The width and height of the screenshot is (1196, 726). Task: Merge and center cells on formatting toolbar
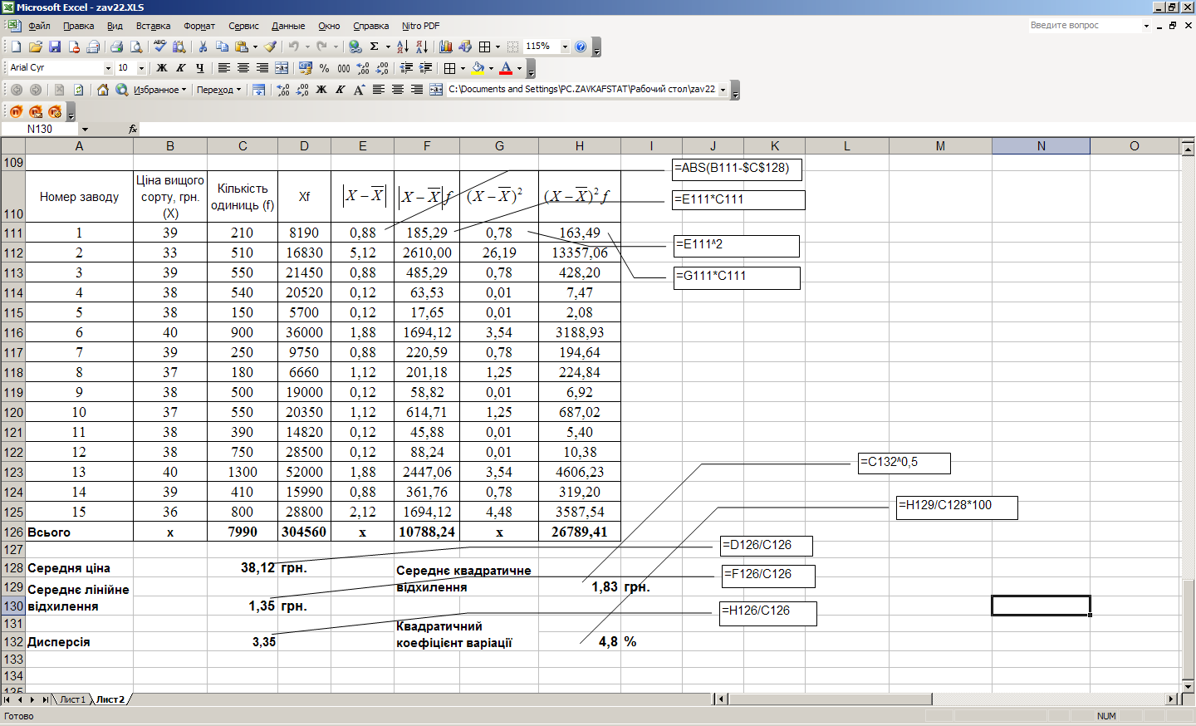coord(282,68)
